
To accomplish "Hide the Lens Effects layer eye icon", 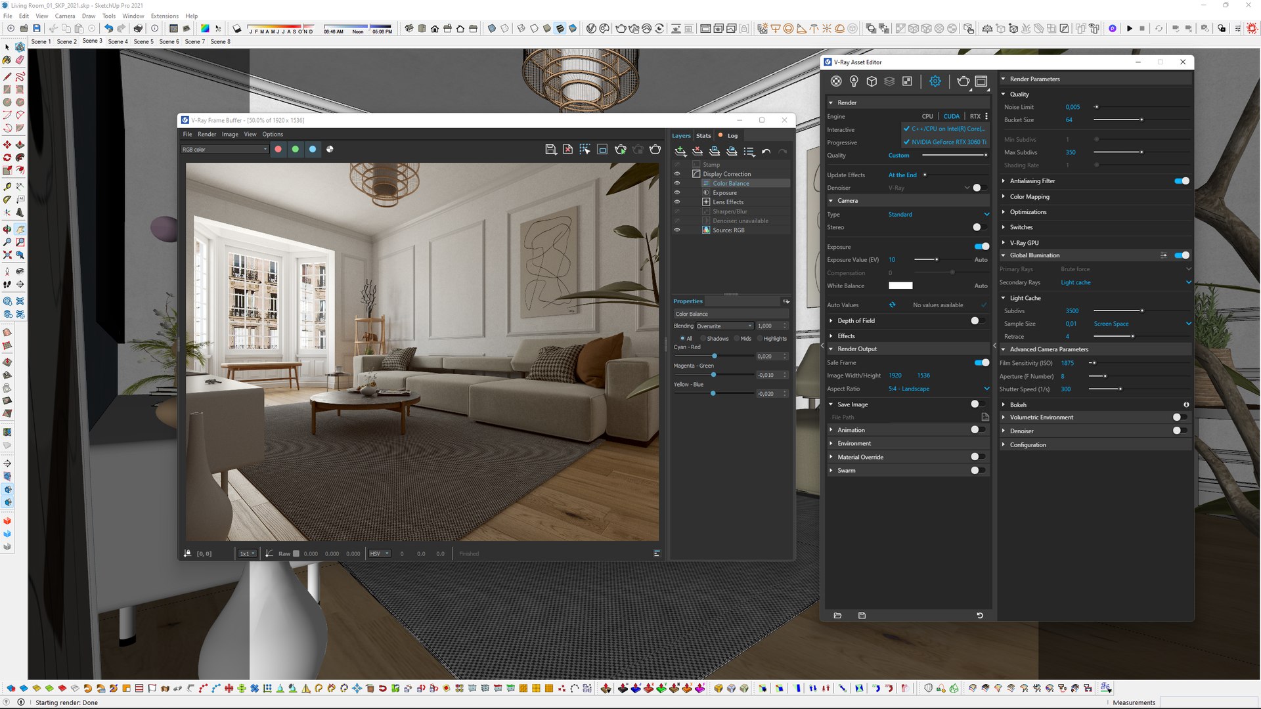I will [677, 202].
